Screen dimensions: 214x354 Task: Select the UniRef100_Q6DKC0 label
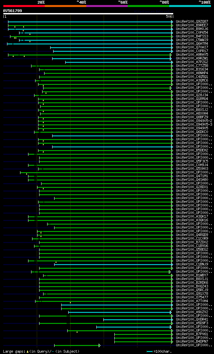(x=192, y=132)
